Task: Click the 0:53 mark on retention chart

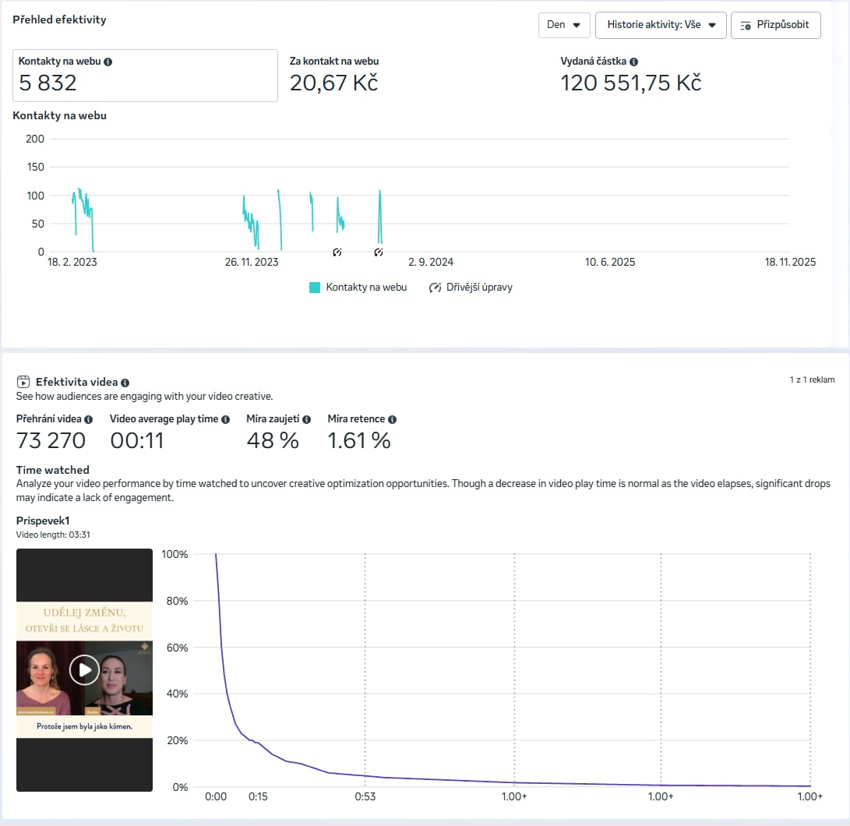Action: 365,796
